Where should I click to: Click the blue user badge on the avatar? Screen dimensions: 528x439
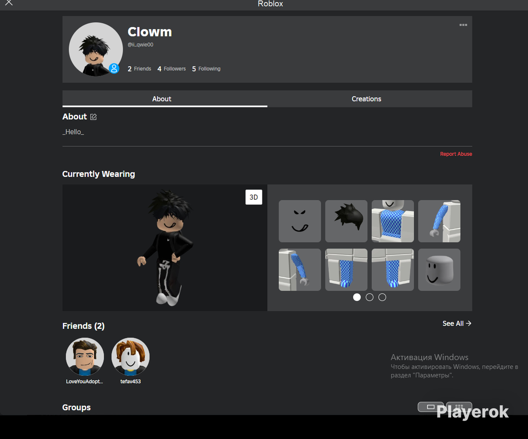point(114,68)
